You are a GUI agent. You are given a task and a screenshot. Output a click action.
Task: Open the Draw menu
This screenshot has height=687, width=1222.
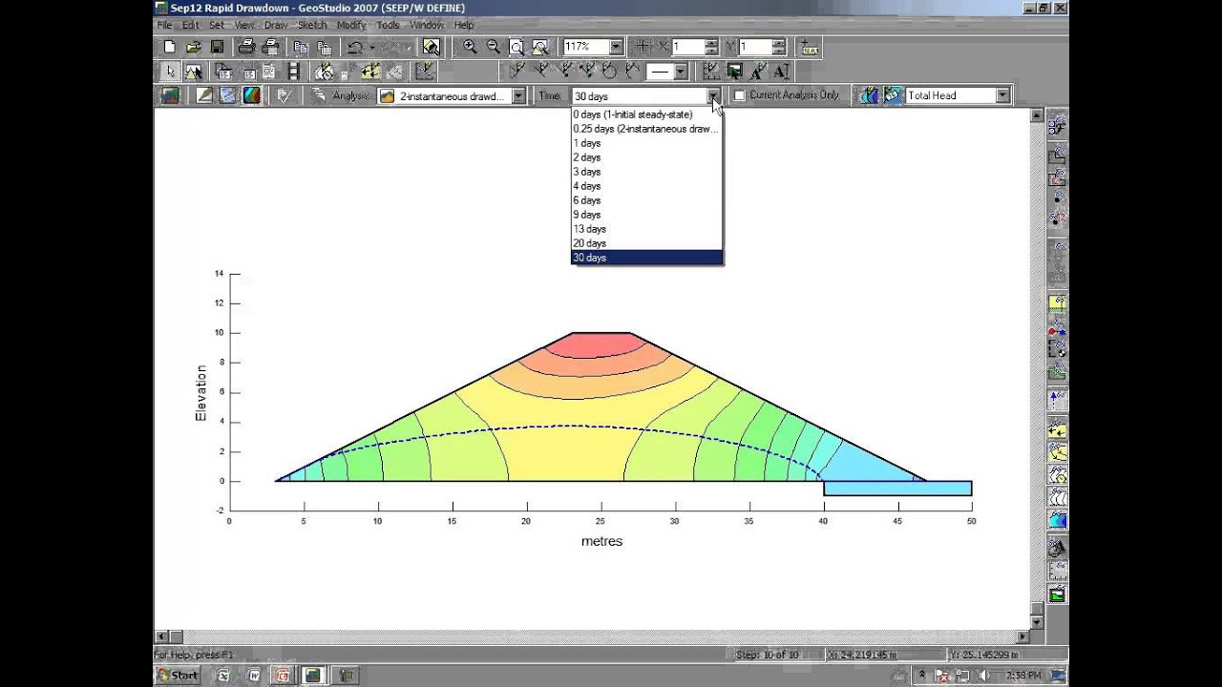click(275, 25)
